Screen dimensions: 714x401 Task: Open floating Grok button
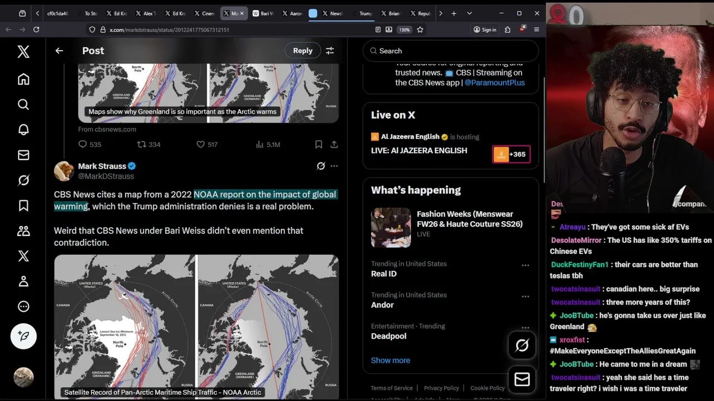pyautogui.click(x=522, y=345)
